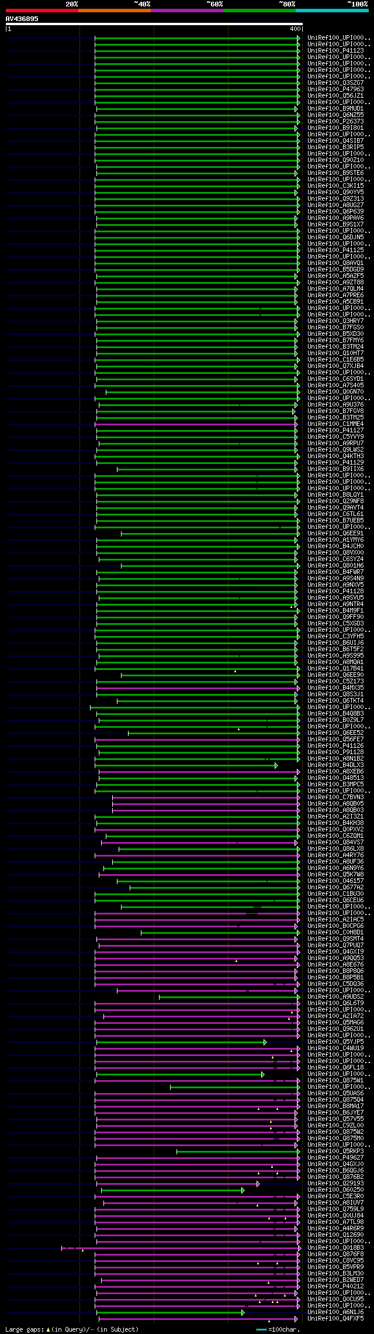Select hit label UniRef100_B9S1X7
Image resolution: width=374 pixels, height=1334 pixels.
click(x=335, y=224)
